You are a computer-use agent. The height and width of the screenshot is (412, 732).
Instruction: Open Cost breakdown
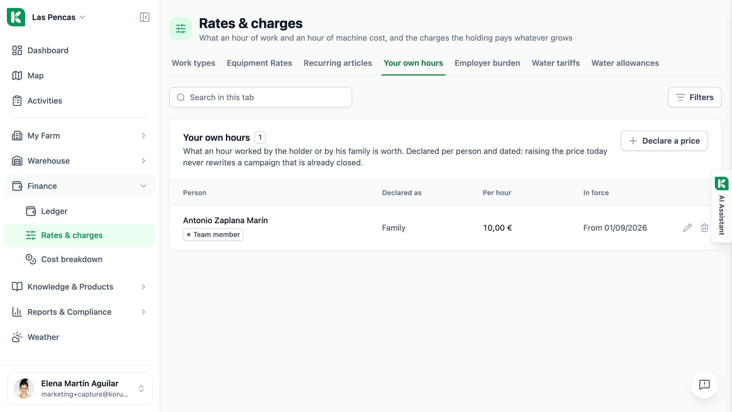[x=80, y=259]
